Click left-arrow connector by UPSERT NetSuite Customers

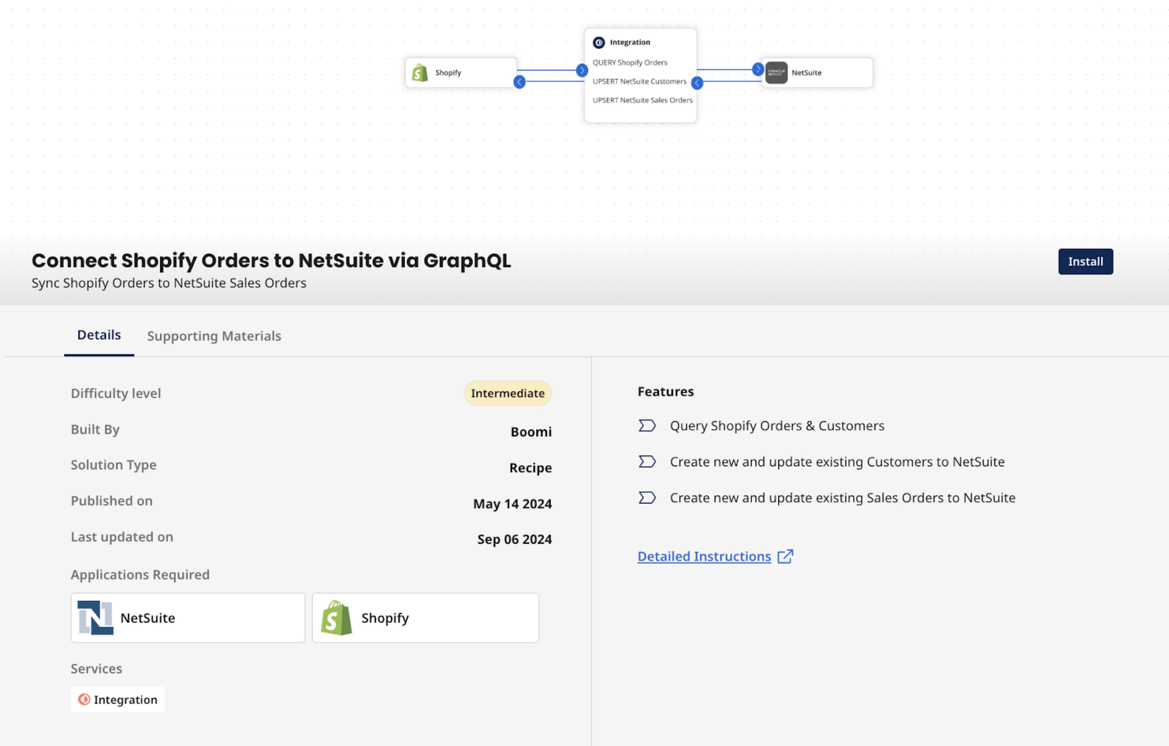click(x=697, y=83)
